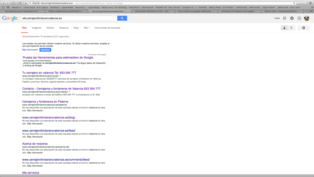Click the Lector reader button
This screenshot has width=314, height=177.
(301, 3)
